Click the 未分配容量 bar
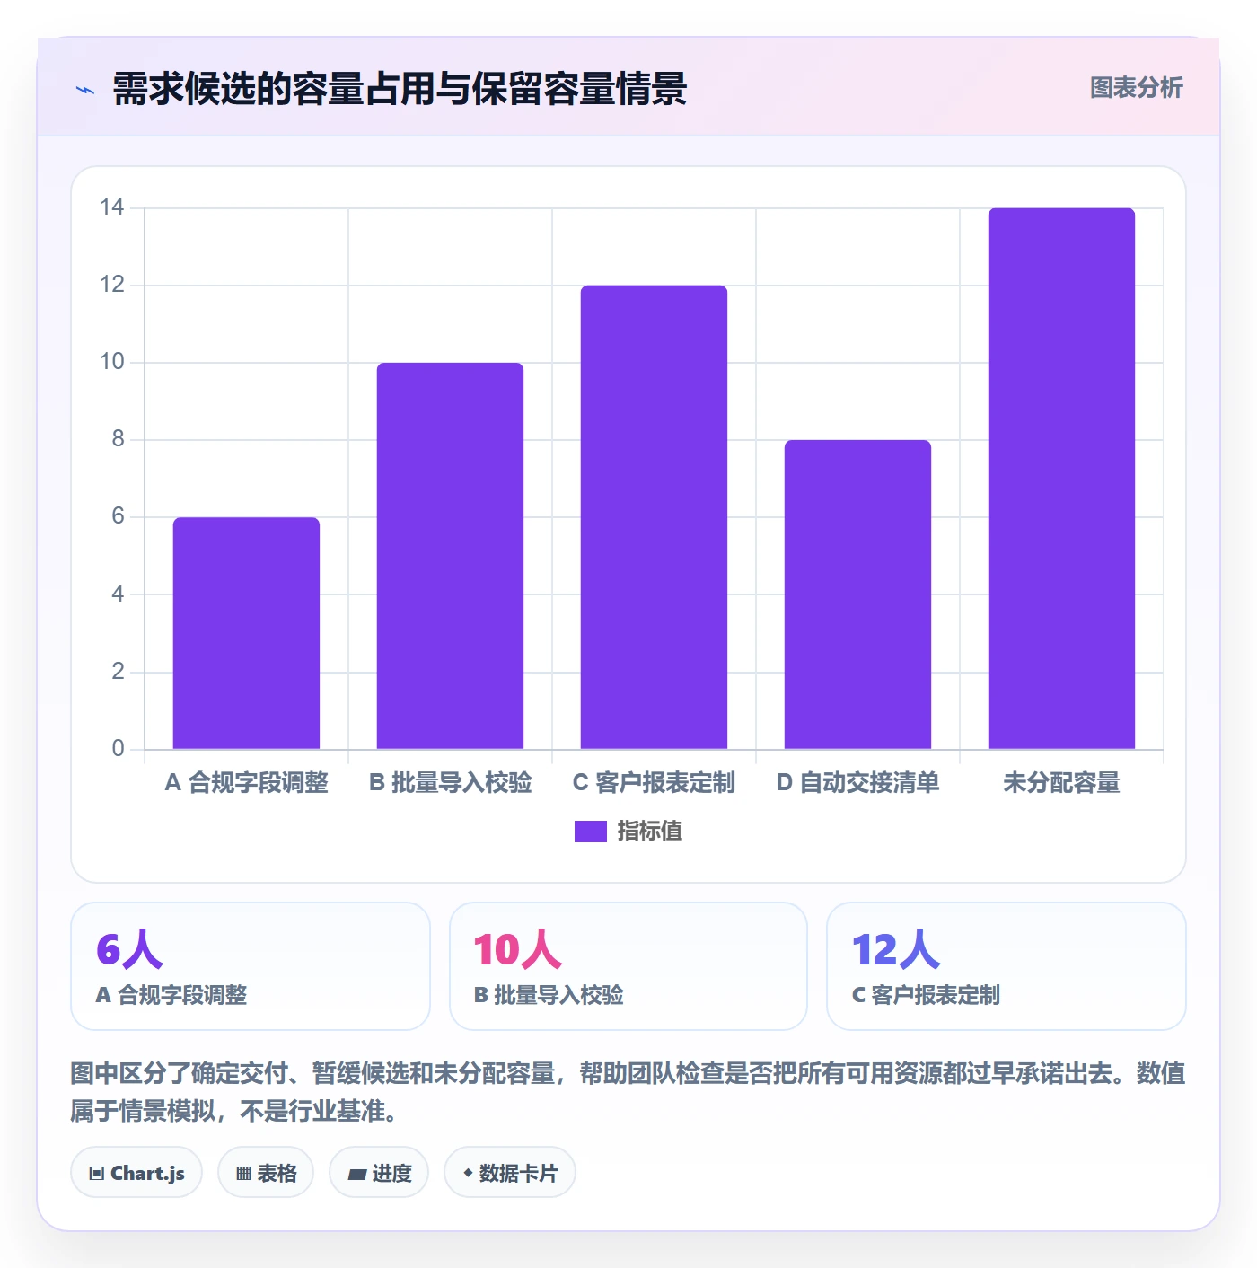 1061,479
